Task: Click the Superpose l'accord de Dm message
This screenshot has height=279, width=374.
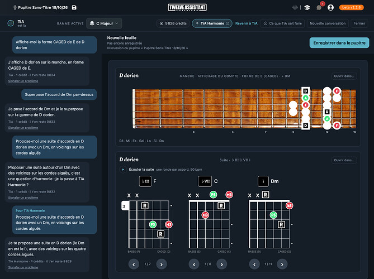Action: pos(59,94)
